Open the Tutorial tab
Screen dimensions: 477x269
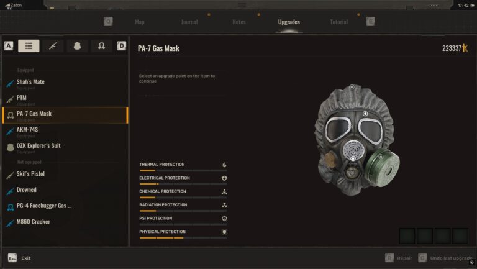[338, 22]
